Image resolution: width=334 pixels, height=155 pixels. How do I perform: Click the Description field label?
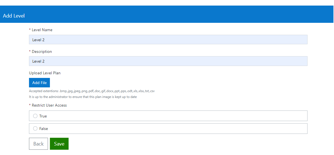click(42, 51)
